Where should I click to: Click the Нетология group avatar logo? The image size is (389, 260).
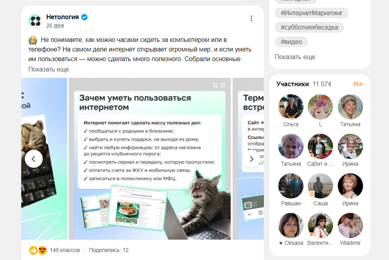click(x=36, y=21)
